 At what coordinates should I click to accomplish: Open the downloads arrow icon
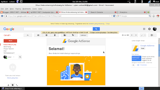(154, 16)
